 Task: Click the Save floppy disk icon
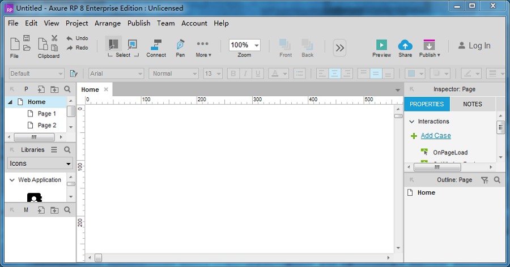click(27, 38)
